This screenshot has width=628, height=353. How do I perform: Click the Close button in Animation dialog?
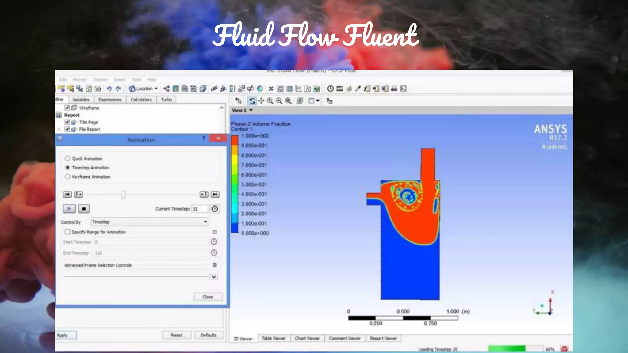pyautogui.click(x=208, y=297)
